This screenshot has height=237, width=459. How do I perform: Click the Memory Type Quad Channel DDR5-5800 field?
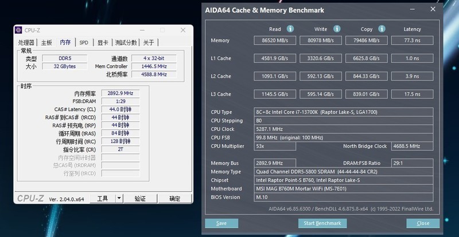pos(343,172)
